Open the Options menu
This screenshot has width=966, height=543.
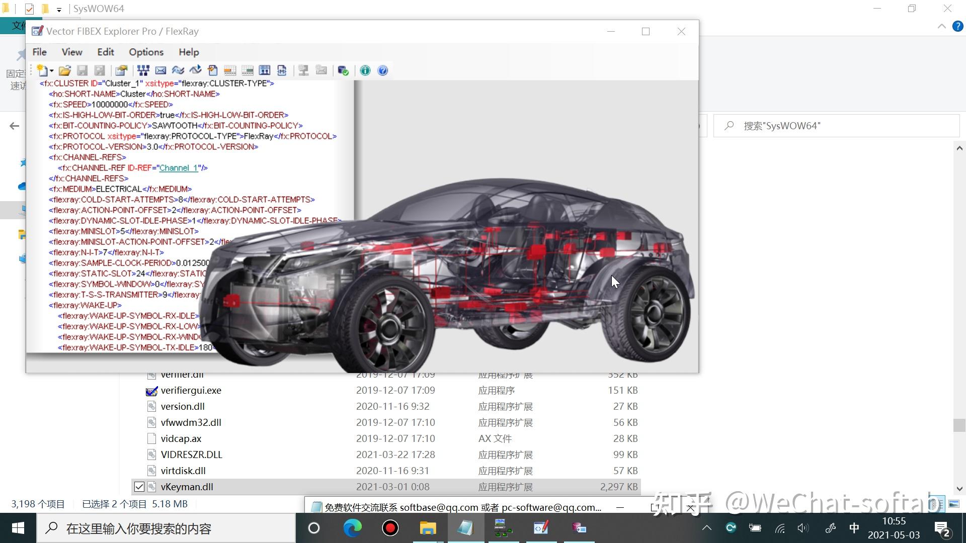click(146, 52)
